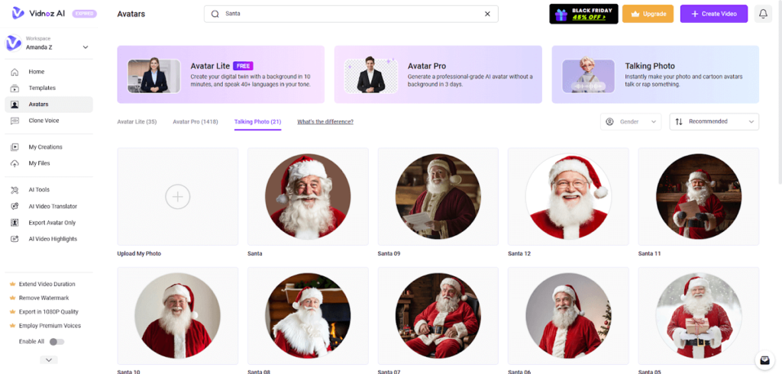Click the Create Video button
This screenshot has height=374, width=782.
714,14
